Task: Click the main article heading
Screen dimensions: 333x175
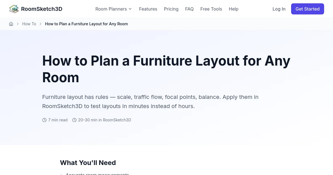Action: coord(166,69)
